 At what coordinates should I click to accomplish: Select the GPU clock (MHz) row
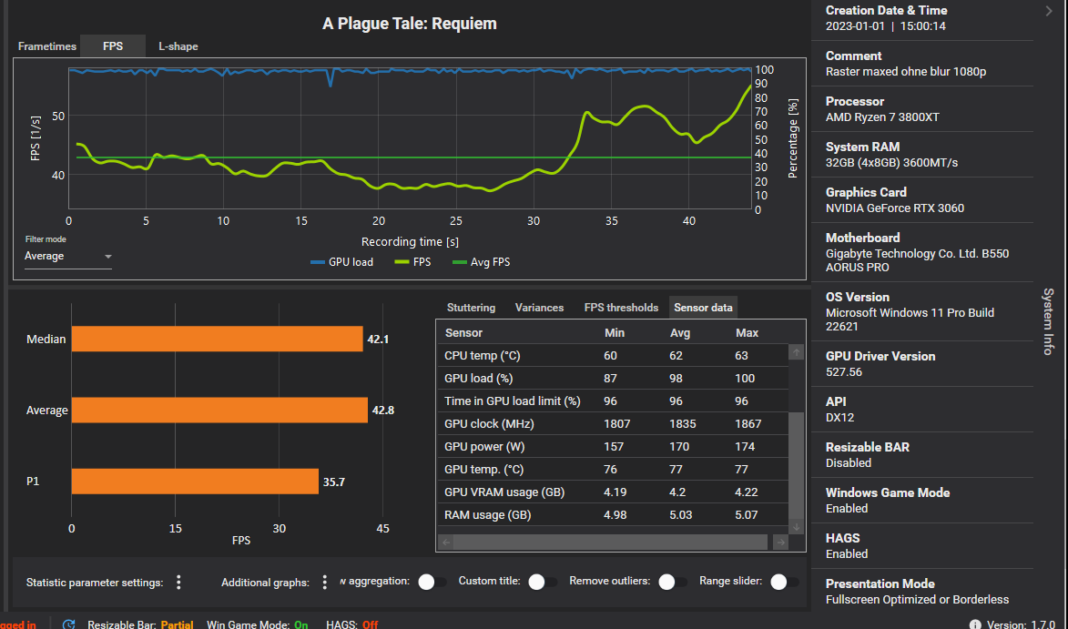click(x=613, y=423)
